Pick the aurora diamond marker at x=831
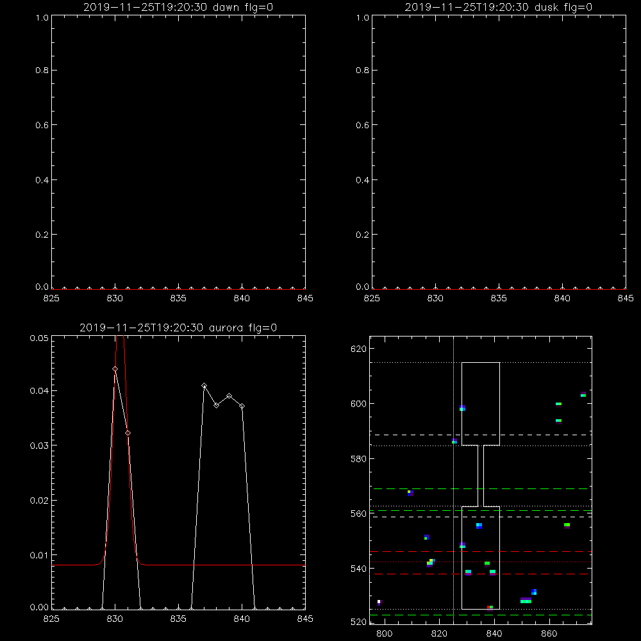Screen dimensions: 641x641 tap(128, 433)
